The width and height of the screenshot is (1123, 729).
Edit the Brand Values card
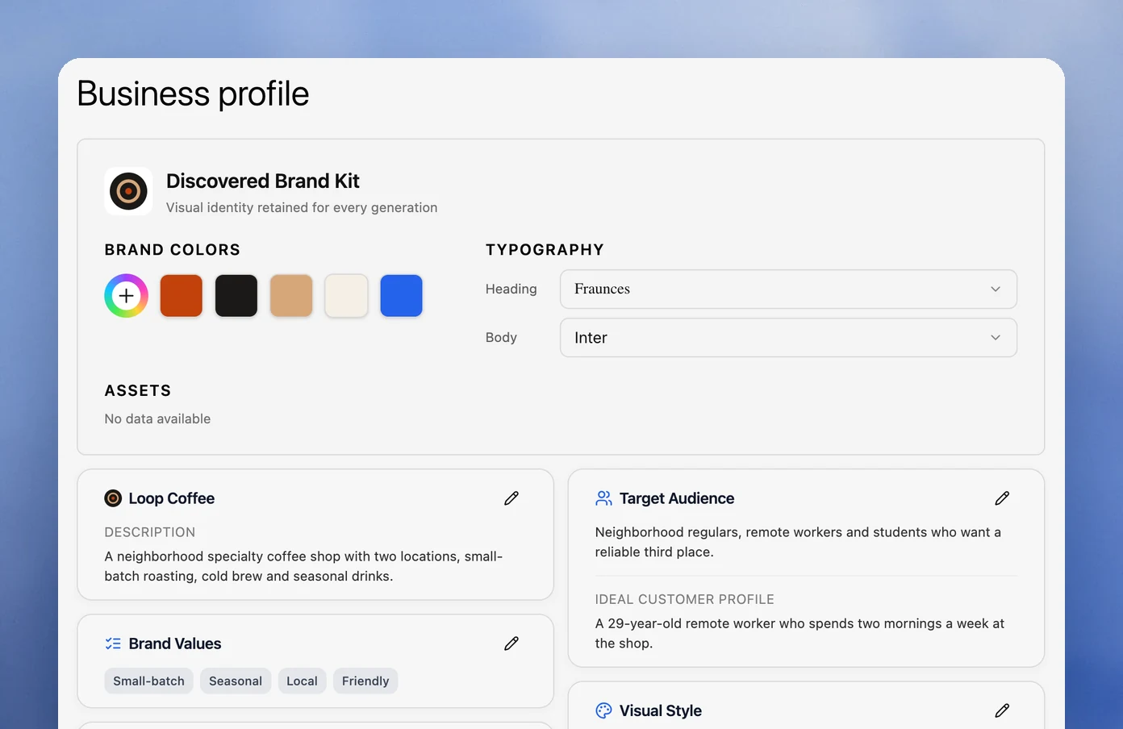click(x=511, y=644)
